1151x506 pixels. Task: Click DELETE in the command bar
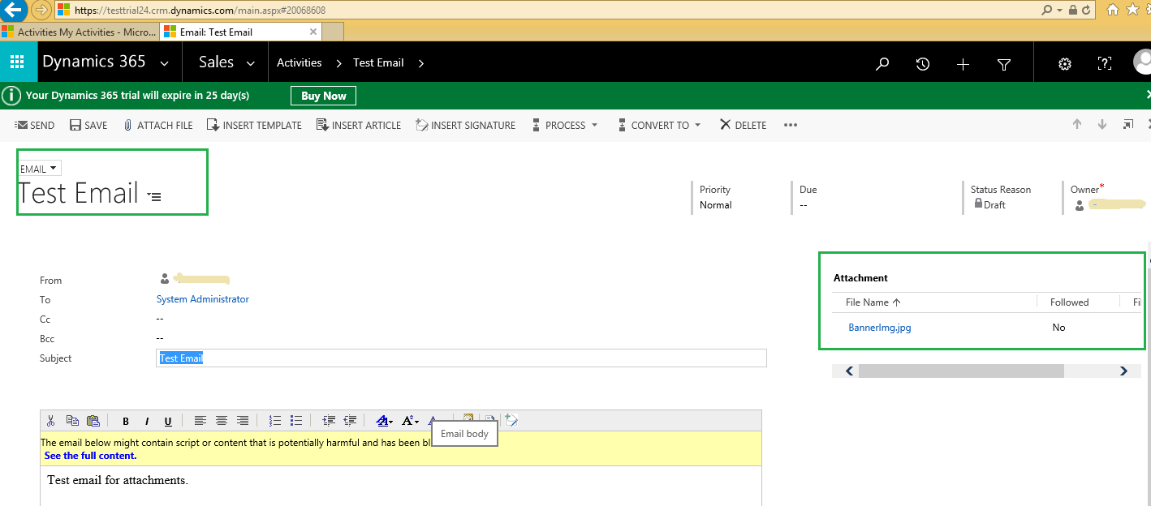click(x=743, y=125)
